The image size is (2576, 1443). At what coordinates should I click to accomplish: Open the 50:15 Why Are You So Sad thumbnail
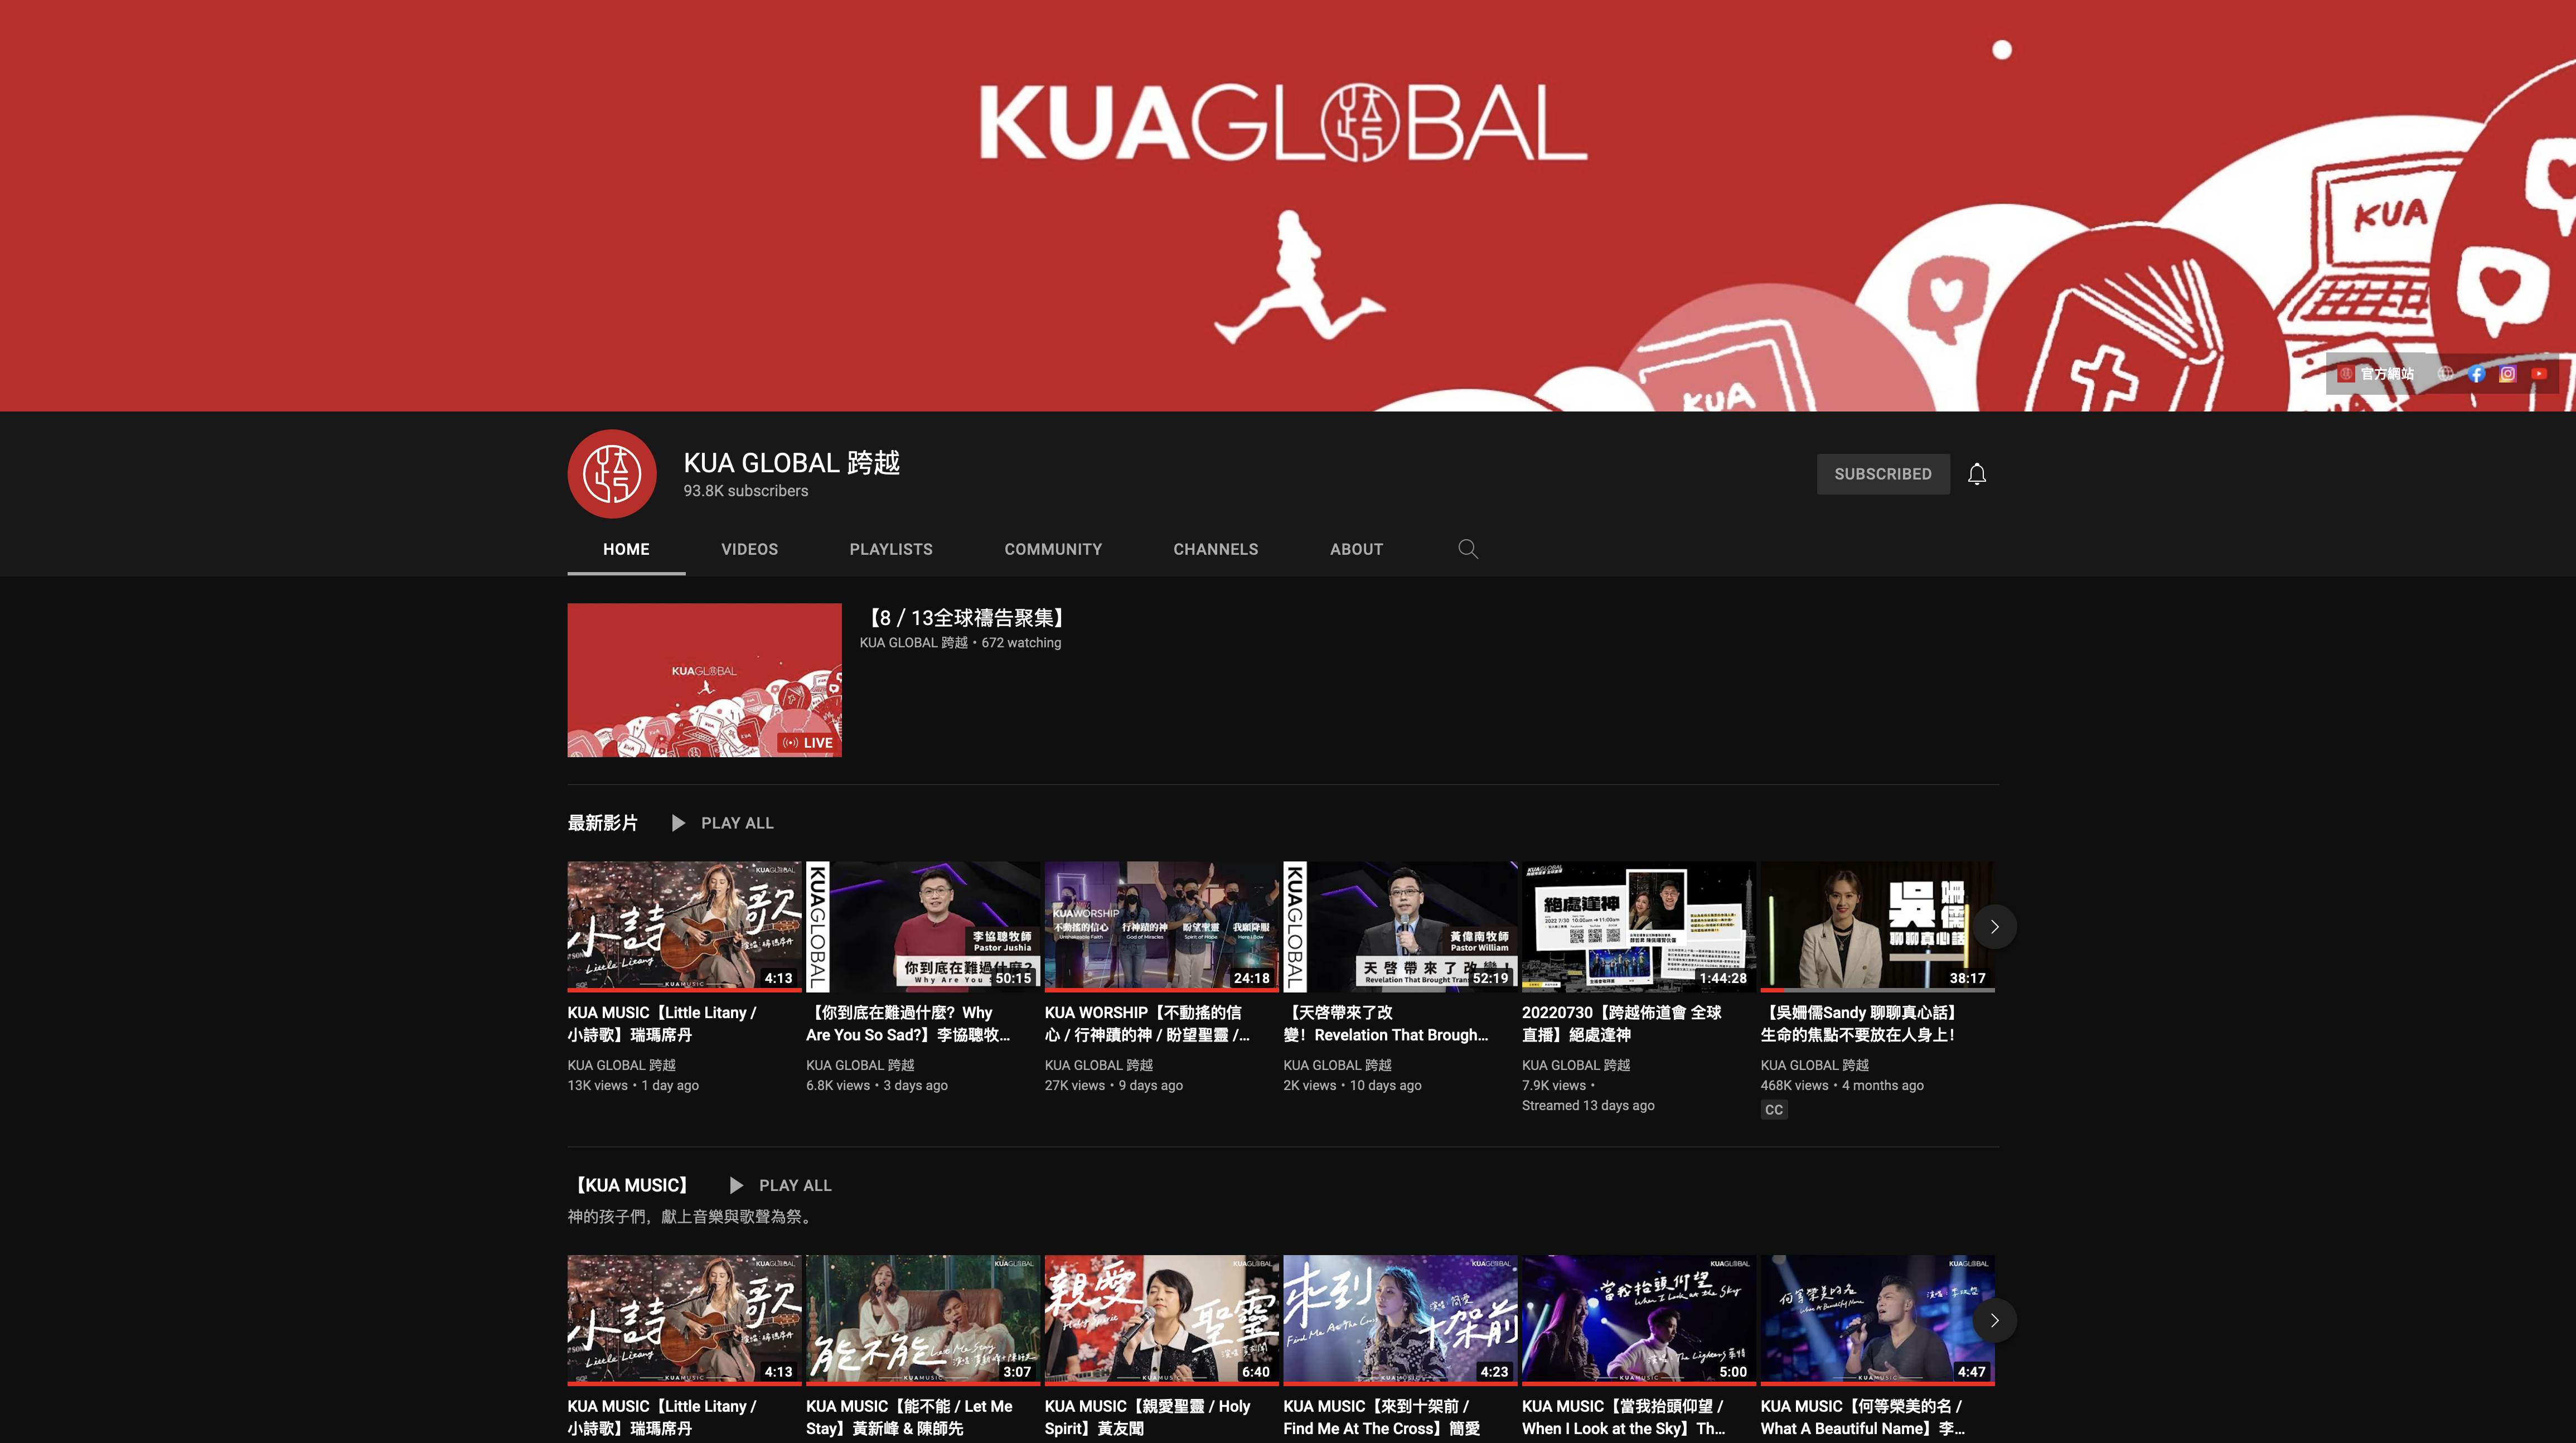[x=923, y=927]
